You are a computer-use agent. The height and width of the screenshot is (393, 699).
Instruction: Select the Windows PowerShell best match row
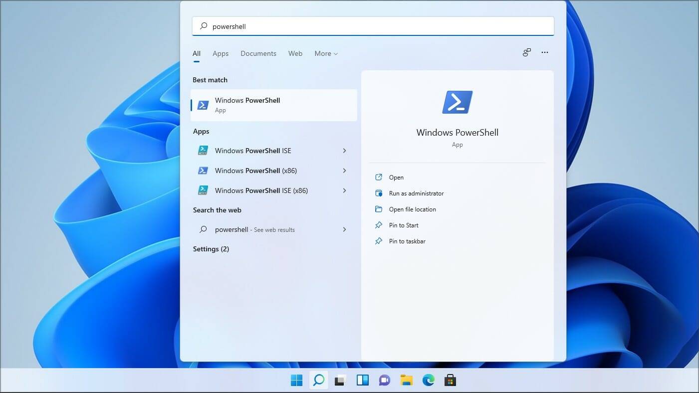[274, 105]
